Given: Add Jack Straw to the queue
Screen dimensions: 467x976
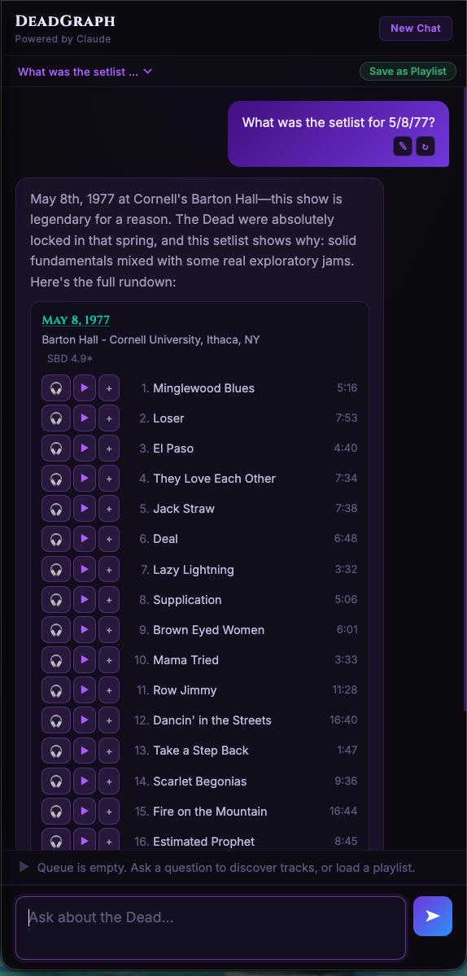Looking at the screenshot, I should tap(109, 509).
